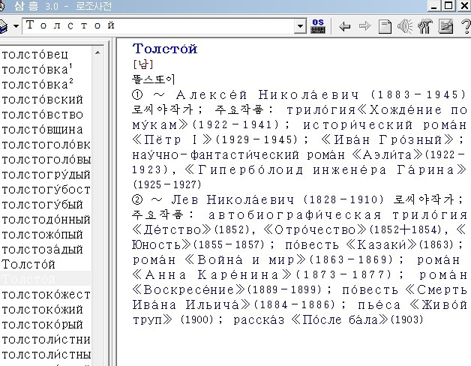
Task: Expand the dictionary selection arrow
Action: (x=16, y=26)
